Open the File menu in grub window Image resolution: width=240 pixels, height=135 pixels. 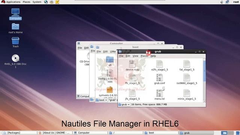(x=121, y=56)
